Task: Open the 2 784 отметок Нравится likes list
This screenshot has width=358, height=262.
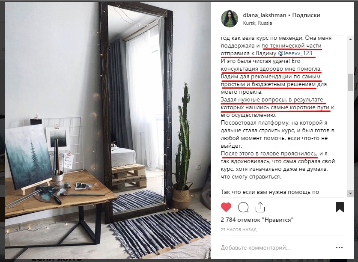Action: pyautogui.click(x=257, y=220)
